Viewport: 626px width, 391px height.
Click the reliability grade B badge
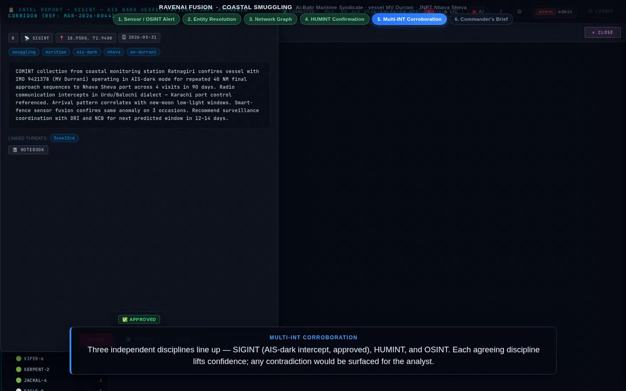pos(13,38)
